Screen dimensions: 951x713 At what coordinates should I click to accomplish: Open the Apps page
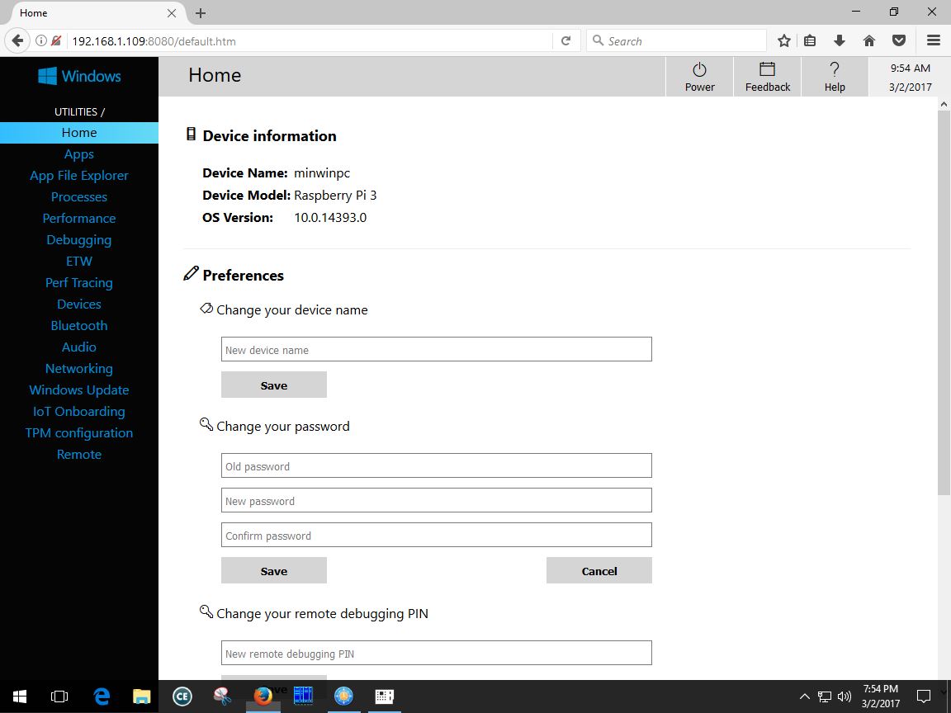click(79, 154)
